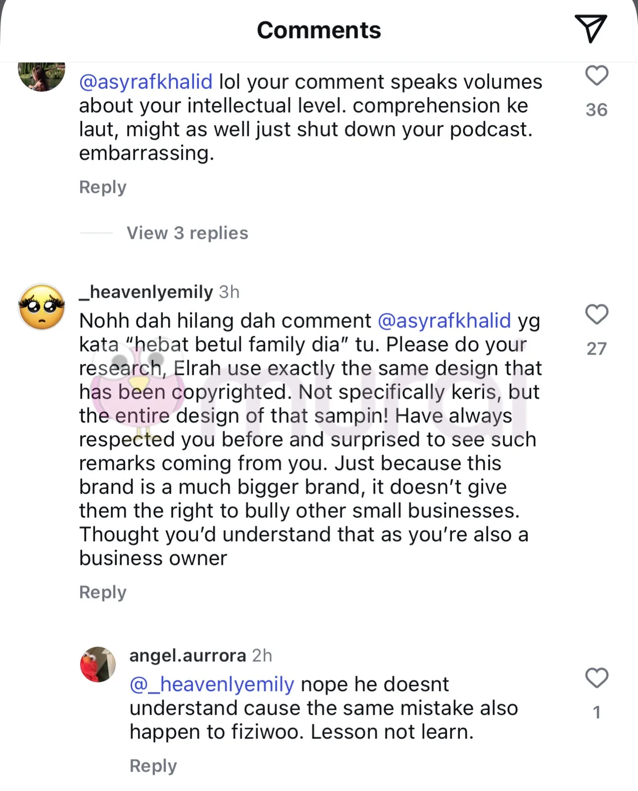Tap @asyrafkhalid mention in _heavenlyemily's comment
Screen dimensions: 638x791
pos(444,321)
